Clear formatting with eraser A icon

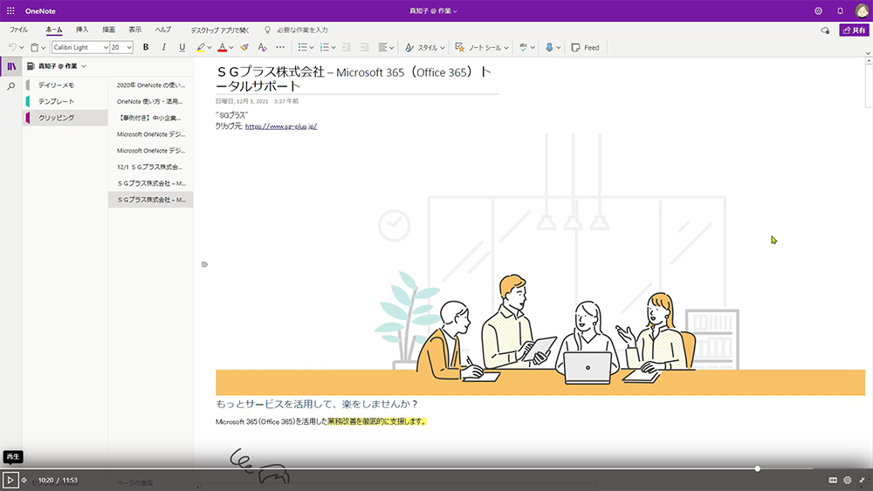262,47
